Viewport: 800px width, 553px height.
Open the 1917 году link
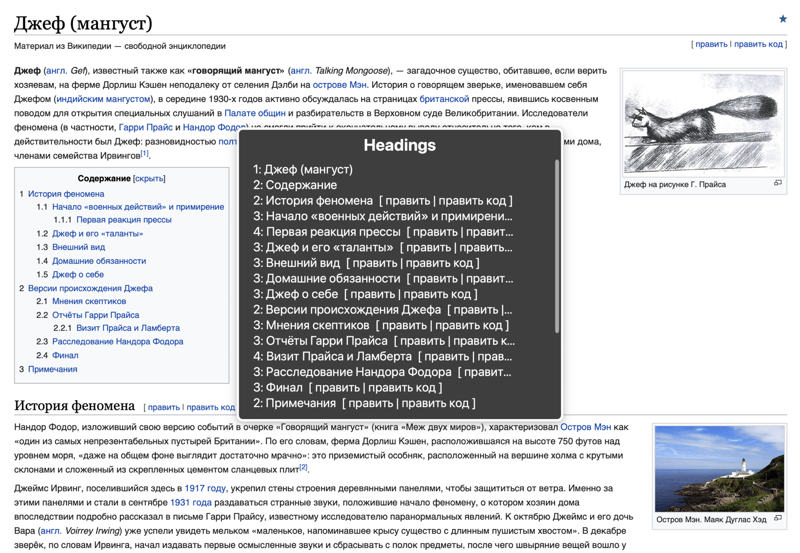click(205, 489)
